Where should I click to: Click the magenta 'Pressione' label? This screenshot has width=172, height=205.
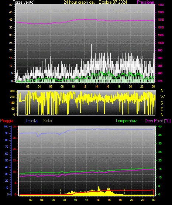pyautogui.click(x=145, y=2)
